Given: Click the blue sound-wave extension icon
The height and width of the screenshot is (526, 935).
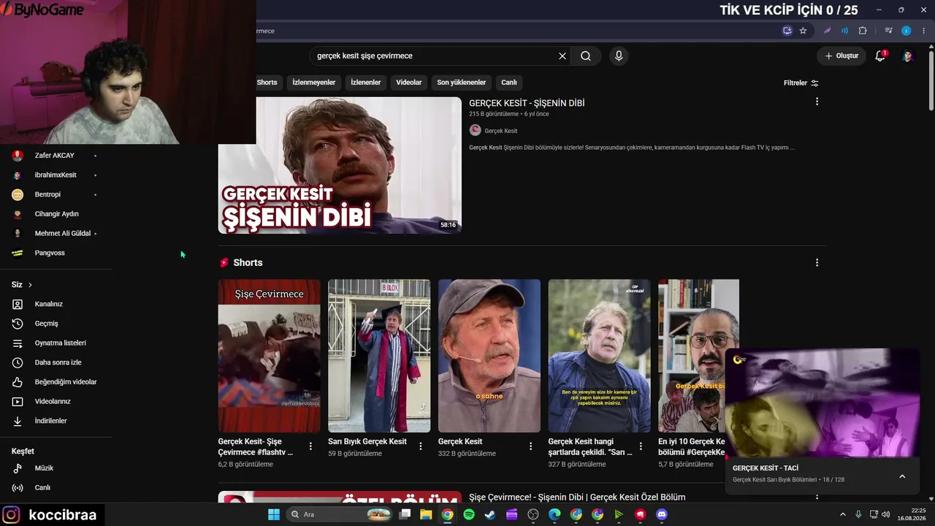Looking at the screenshot, I should [x=844, y=31].
